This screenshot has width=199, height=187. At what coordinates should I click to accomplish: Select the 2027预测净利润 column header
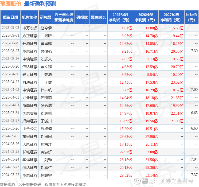pos(171,17)
